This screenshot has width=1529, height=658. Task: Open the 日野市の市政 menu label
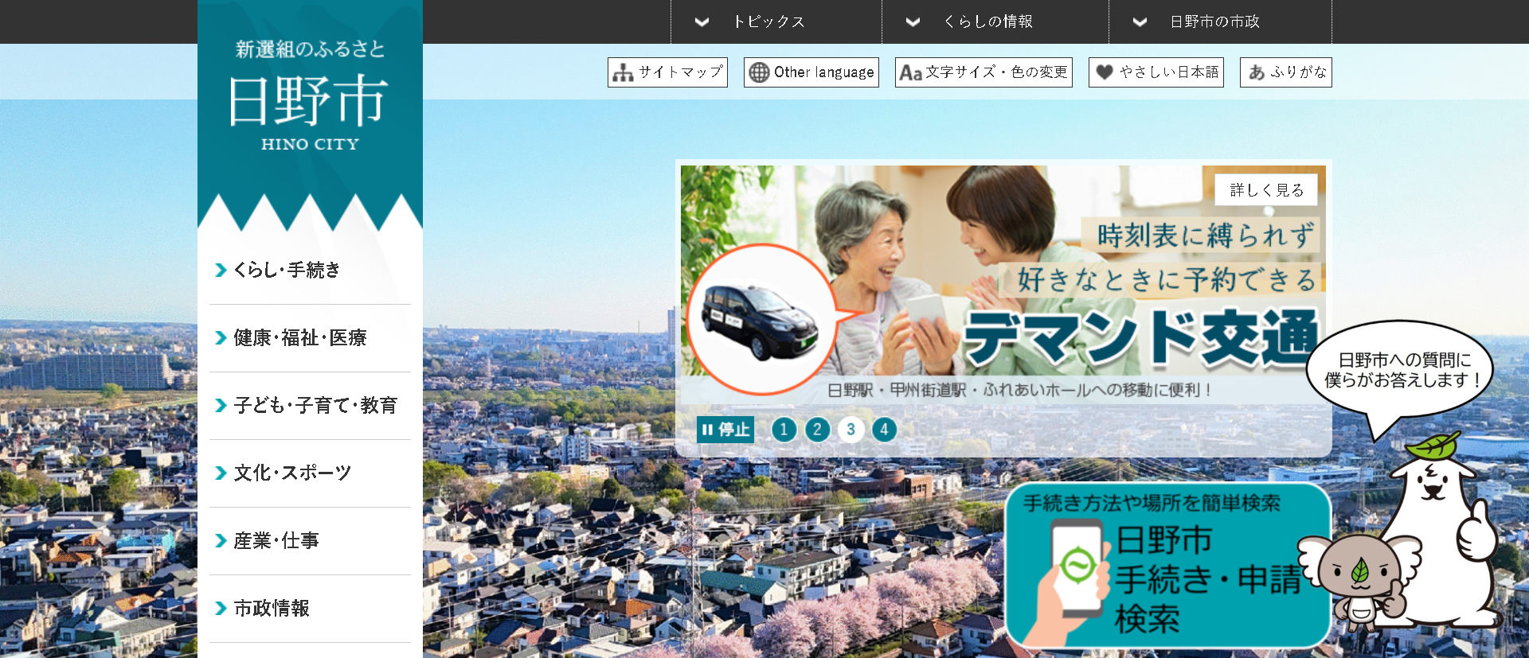coord(1214,21)
